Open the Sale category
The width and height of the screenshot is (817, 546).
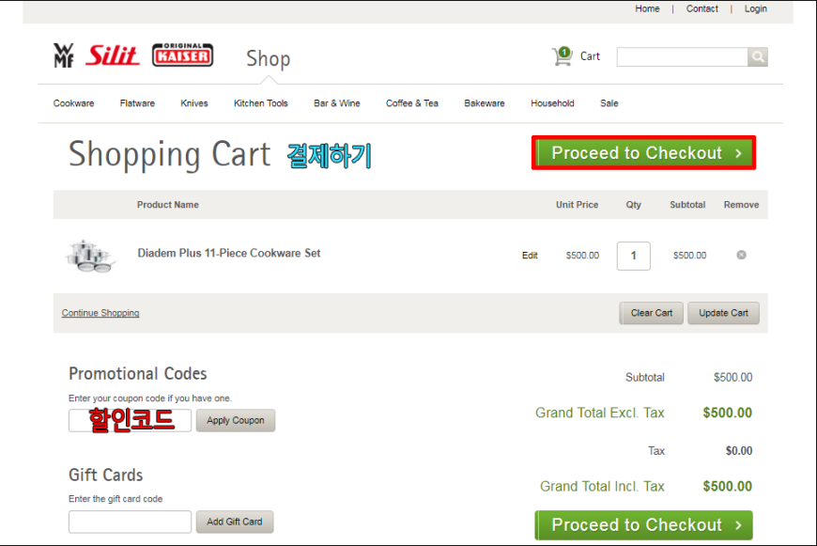pyautogui.click(x=609, y=103)
